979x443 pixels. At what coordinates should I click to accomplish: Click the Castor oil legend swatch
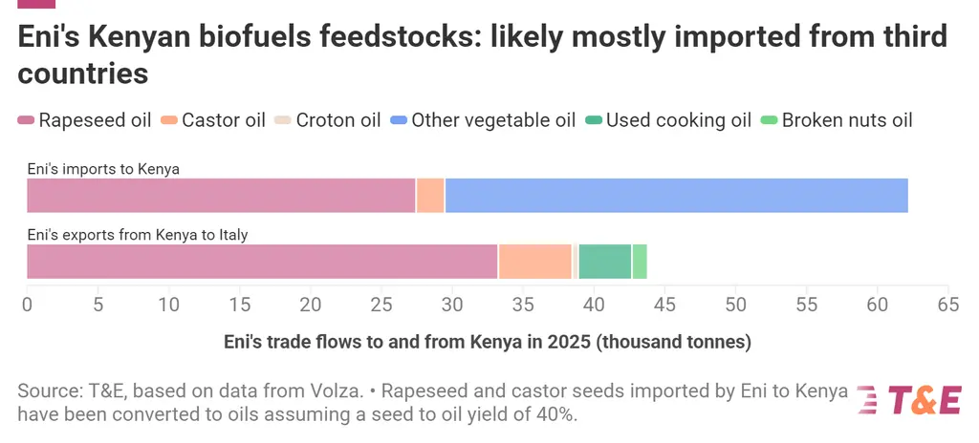click(169, 120)
